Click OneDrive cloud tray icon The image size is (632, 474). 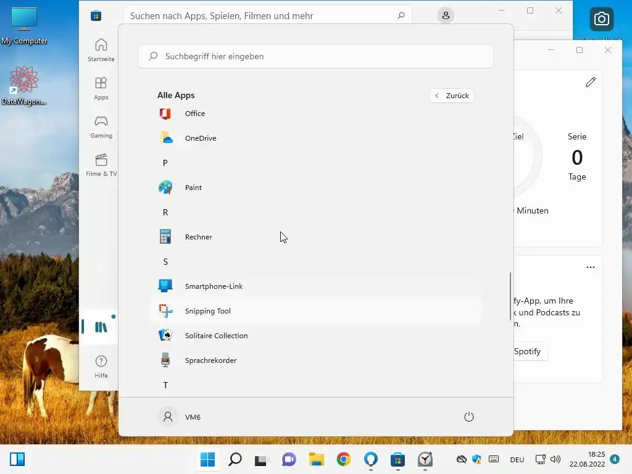pyautogui.click(x=462, y=459)
